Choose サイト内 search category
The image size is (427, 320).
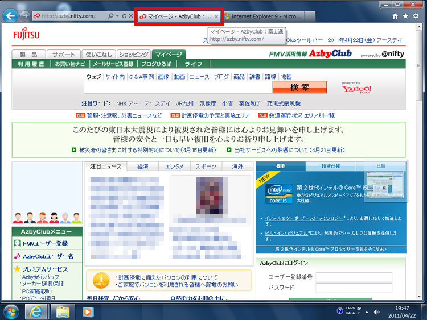coord(115,77)
